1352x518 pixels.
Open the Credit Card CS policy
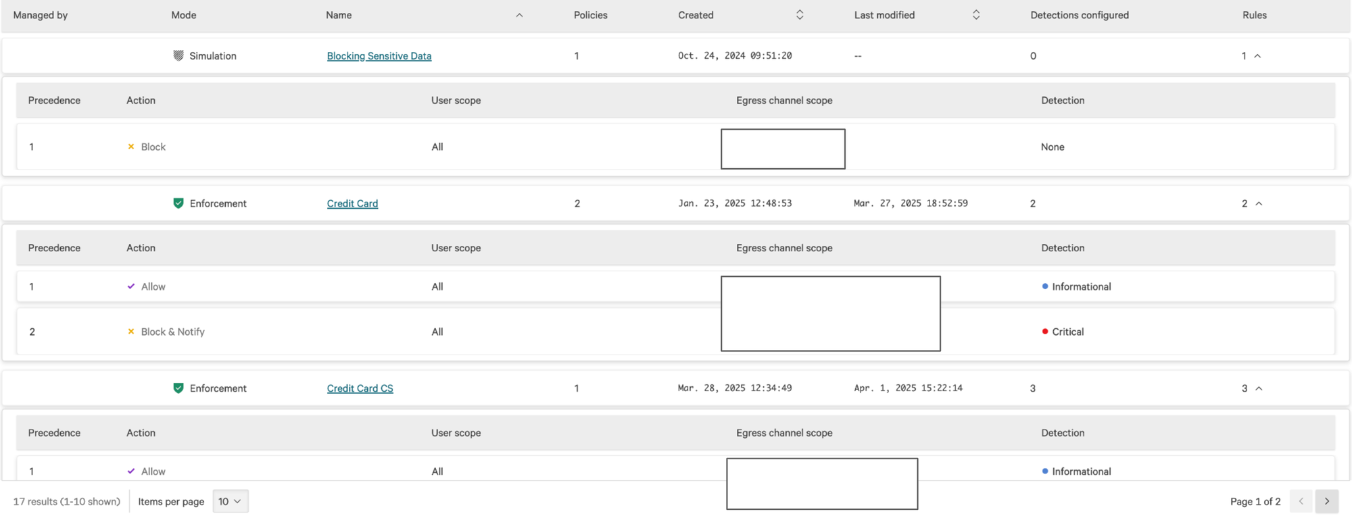pos(360,388)
